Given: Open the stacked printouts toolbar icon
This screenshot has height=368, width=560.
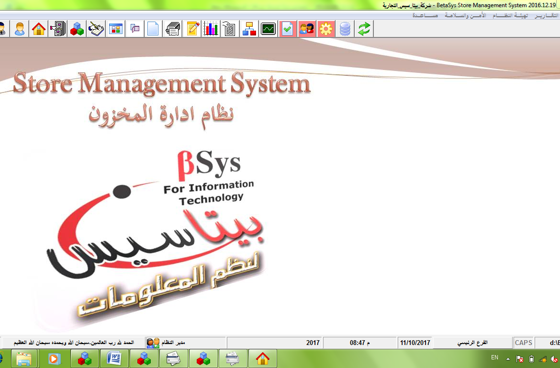Looking at the screenshot, I should [x=173, y=29].
